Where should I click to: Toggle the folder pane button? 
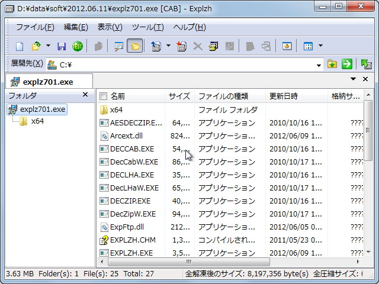(135, 46)
